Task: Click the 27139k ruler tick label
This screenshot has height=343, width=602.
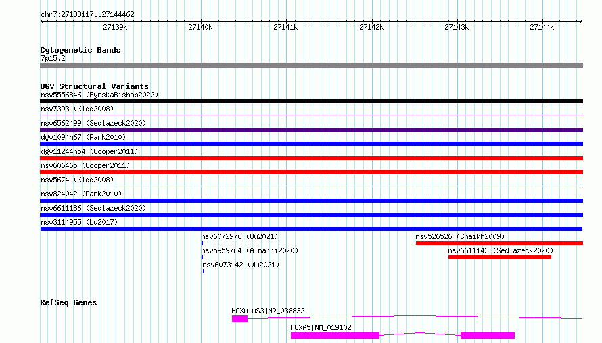Action: pos(115,27)
